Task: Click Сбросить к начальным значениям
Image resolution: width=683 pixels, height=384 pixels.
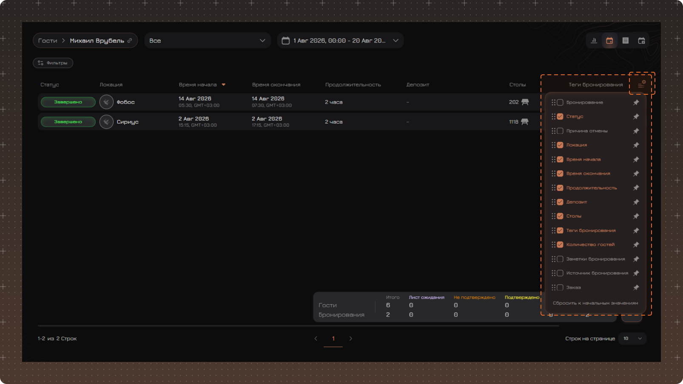Action: pos(595,303)
